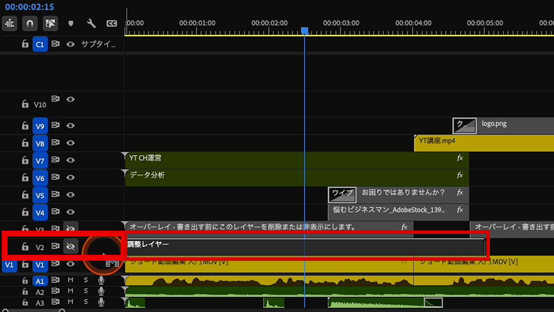
Task: Lock the A2 audio track
Action: click(25, 292)
